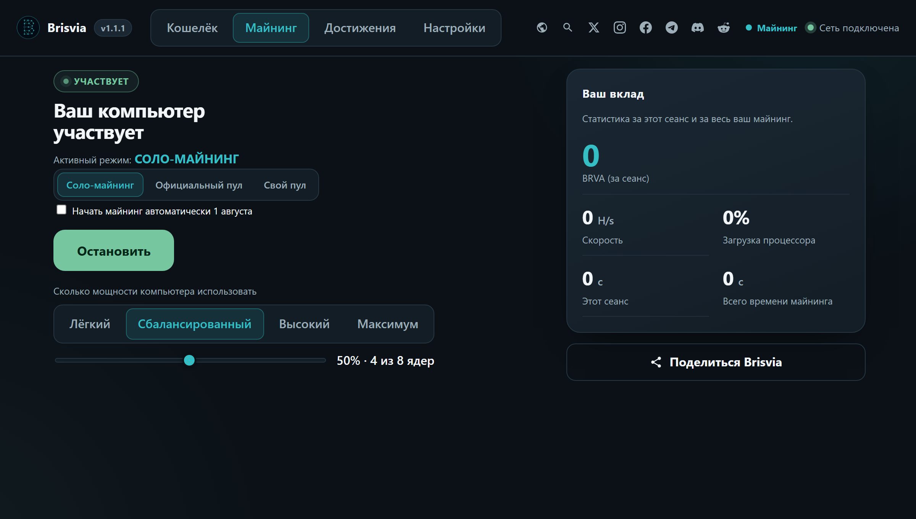Screen dimensions: 916x519
Task: Choose the Лёгкий power preset
Action: point(90,324)
